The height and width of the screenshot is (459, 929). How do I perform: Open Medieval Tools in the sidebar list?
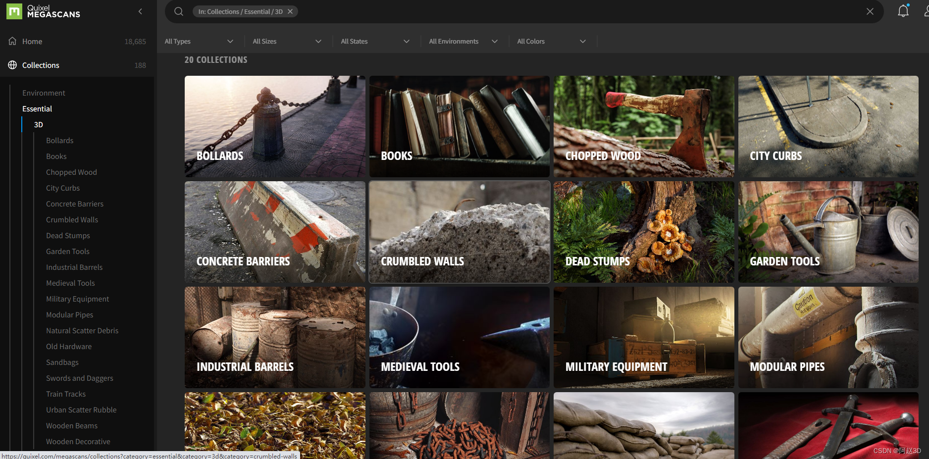(70, 283)
